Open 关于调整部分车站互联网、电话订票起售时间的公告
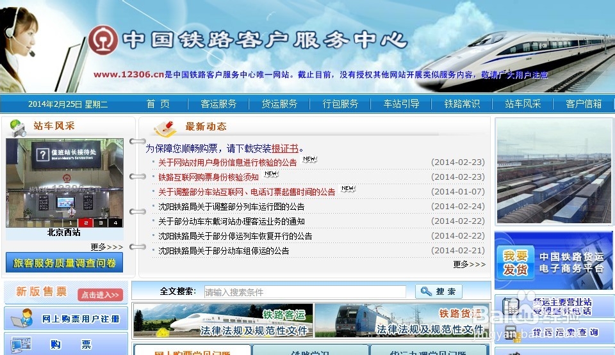This screenshot has height=355, width=615. point(247,192)
